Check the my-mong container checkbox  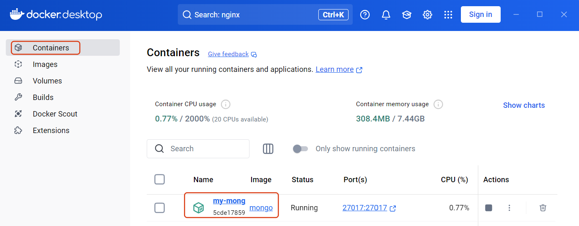pyautogui.click(x=160, y=208)
